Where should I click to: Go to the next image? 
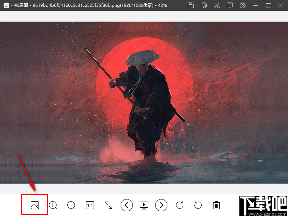[x=161, y=205]
